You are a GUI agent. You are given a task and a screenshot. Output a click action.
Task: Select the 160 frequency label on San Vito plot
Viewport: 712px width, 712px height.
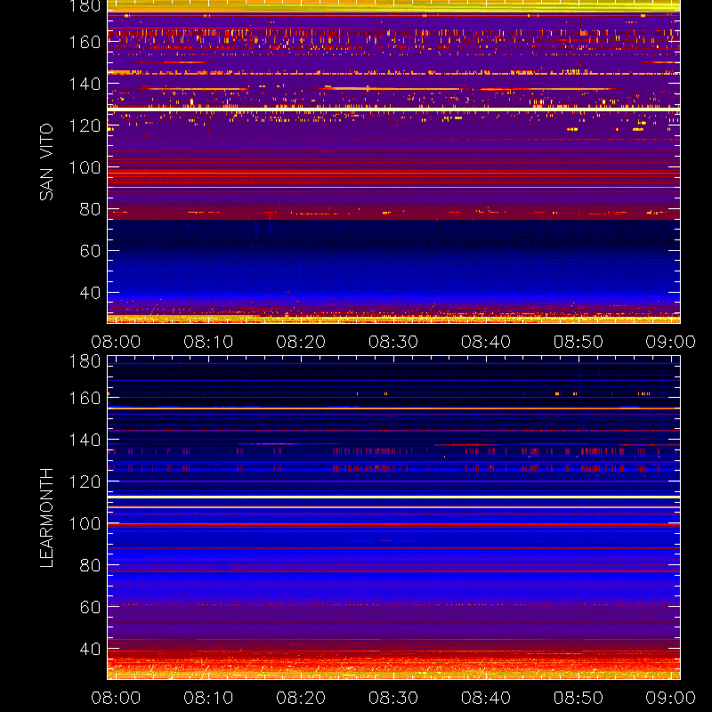[x=85, y=42]
